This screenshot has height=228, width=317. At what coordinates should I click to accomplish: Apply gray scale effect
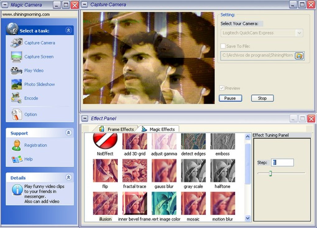coord(193,171)
